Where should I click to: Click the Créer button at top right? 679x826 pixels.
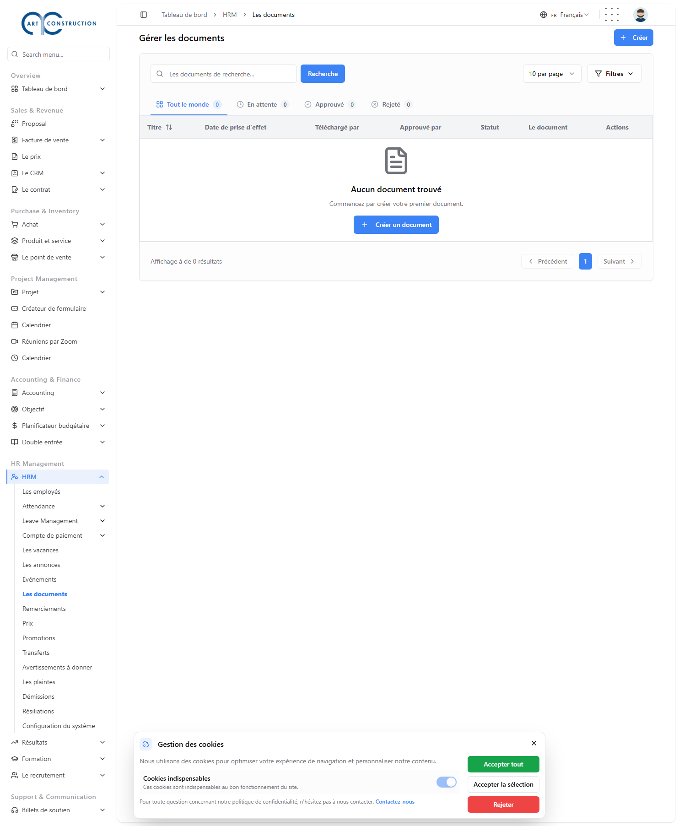pyautogui.click(x=633, y=38)
